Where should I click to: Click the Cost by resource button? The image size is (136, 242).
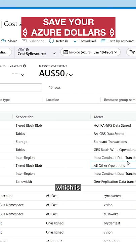[118, 41]
